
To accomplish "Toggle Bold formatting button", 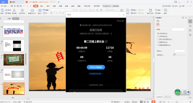I will pyautogui.click(x=51, y=13).
